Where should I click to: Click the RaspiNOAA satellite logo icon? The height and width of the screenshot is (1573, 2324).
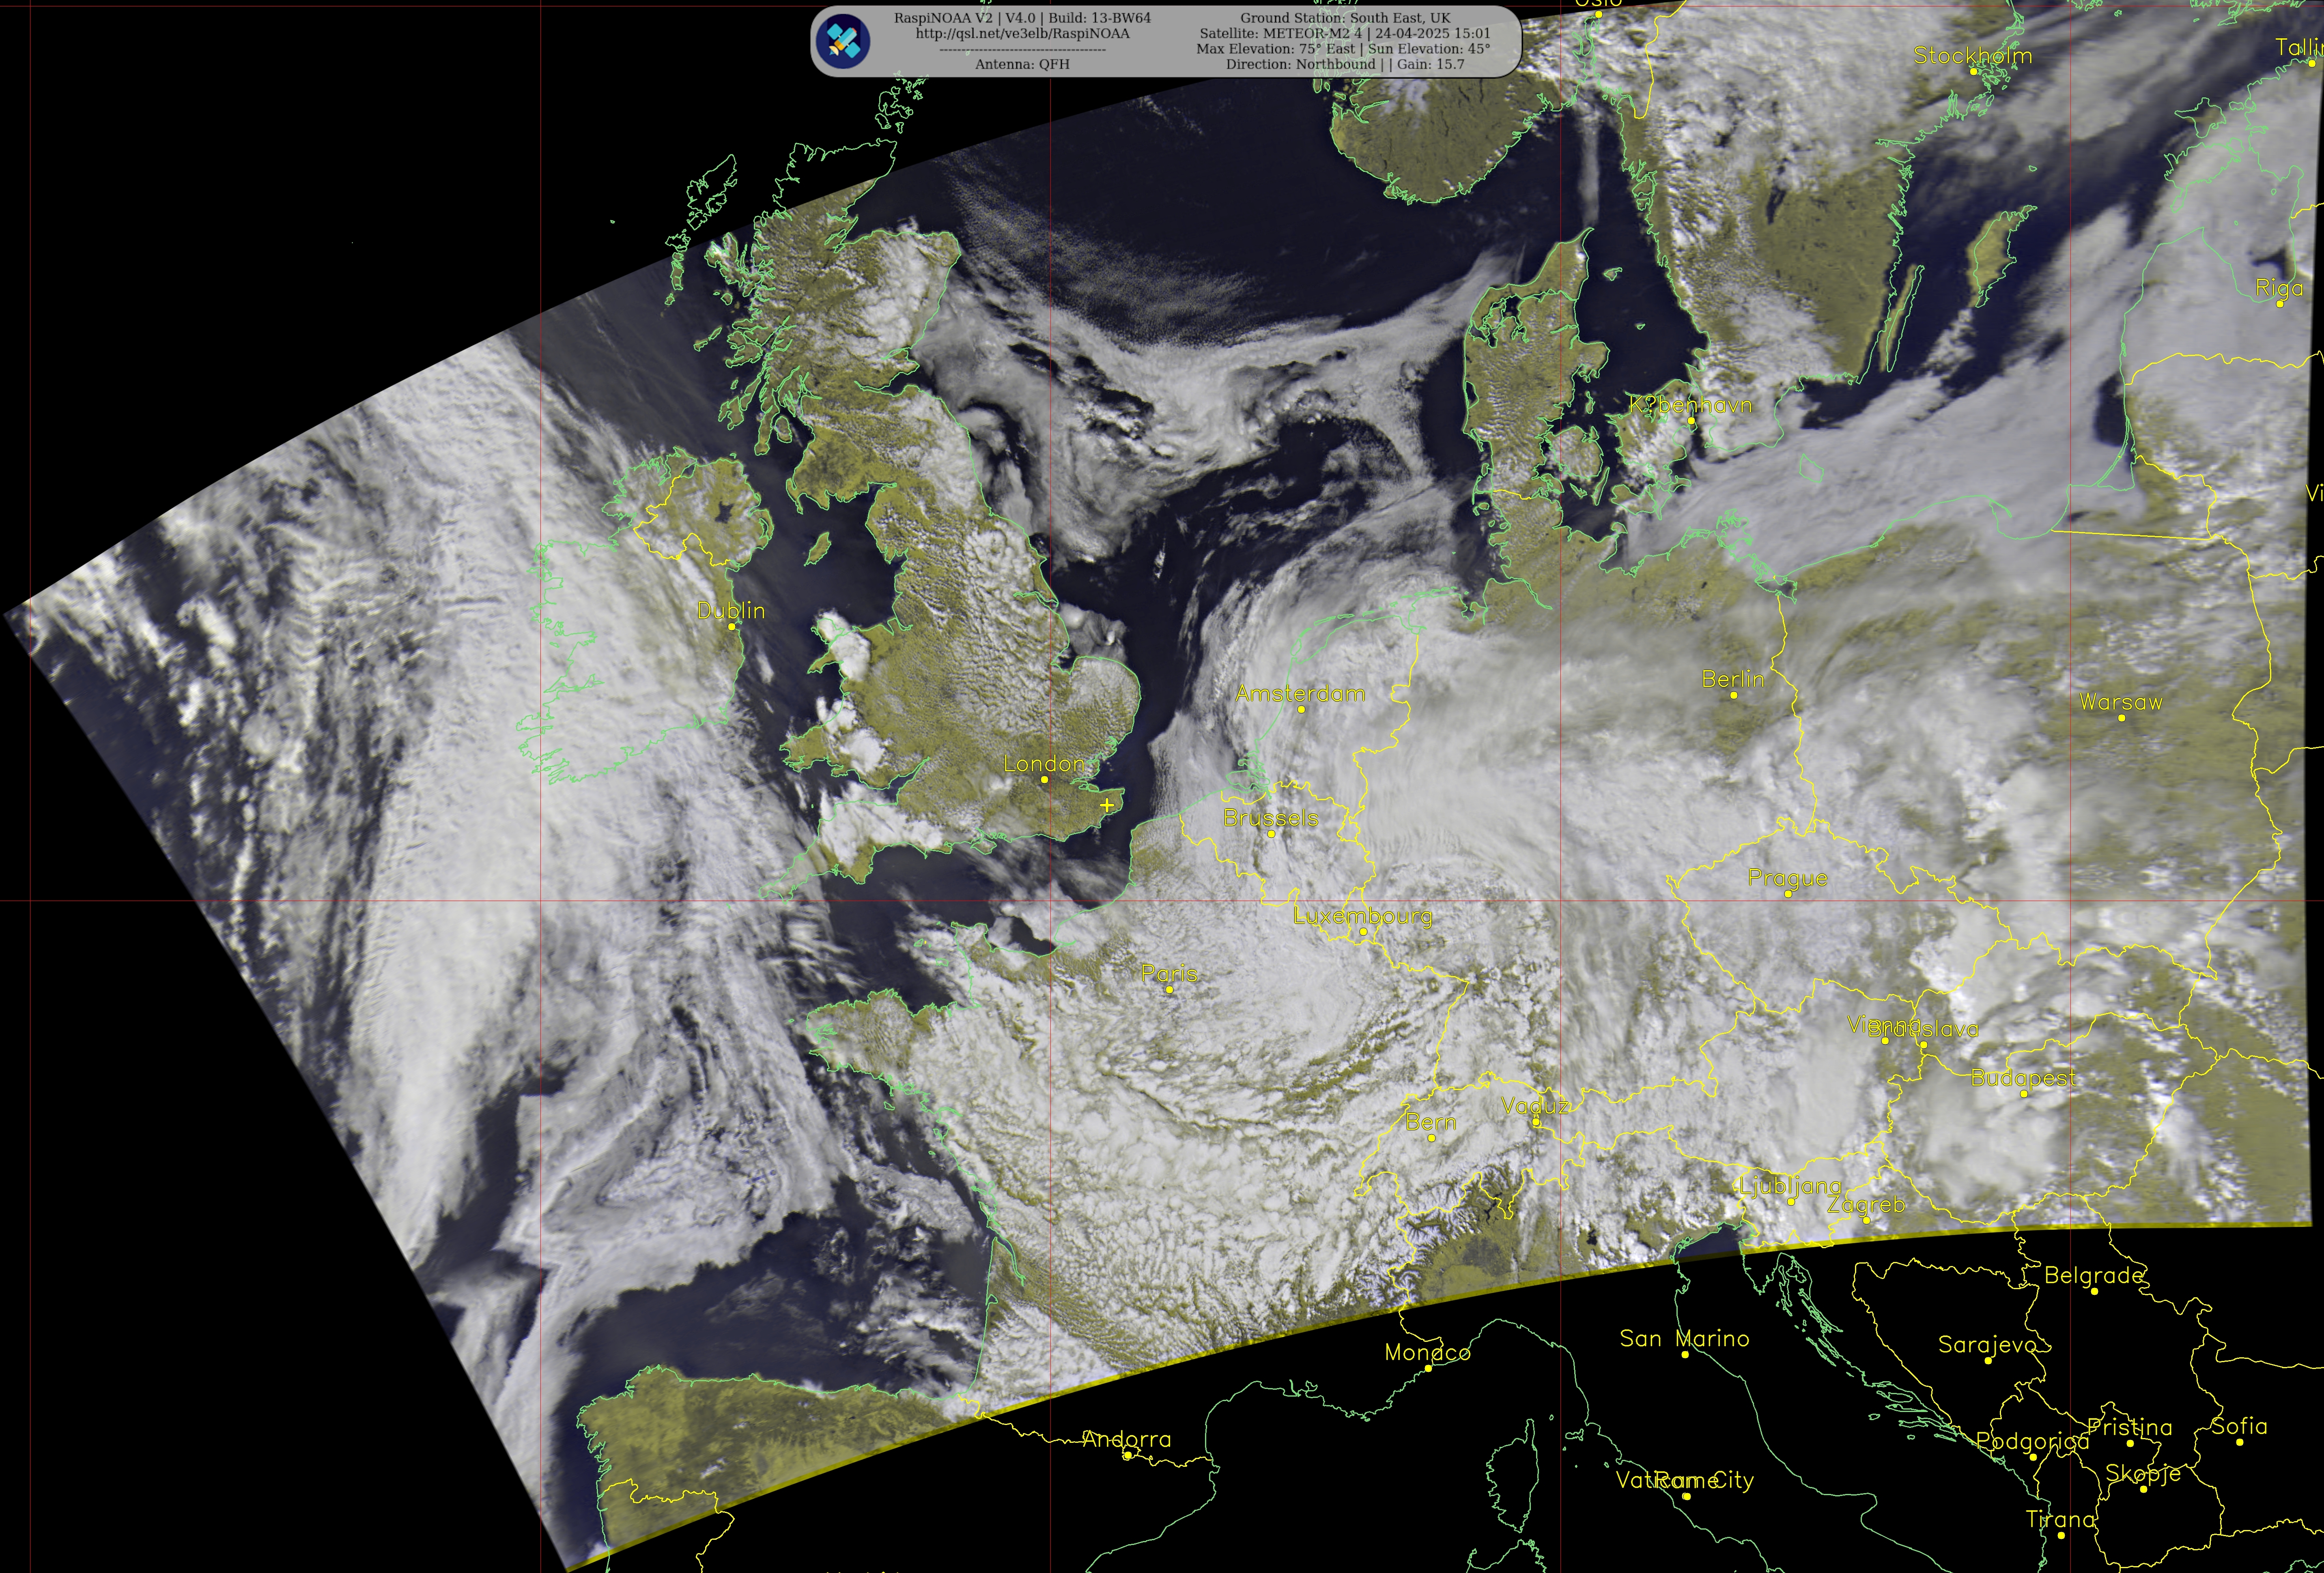843,41
